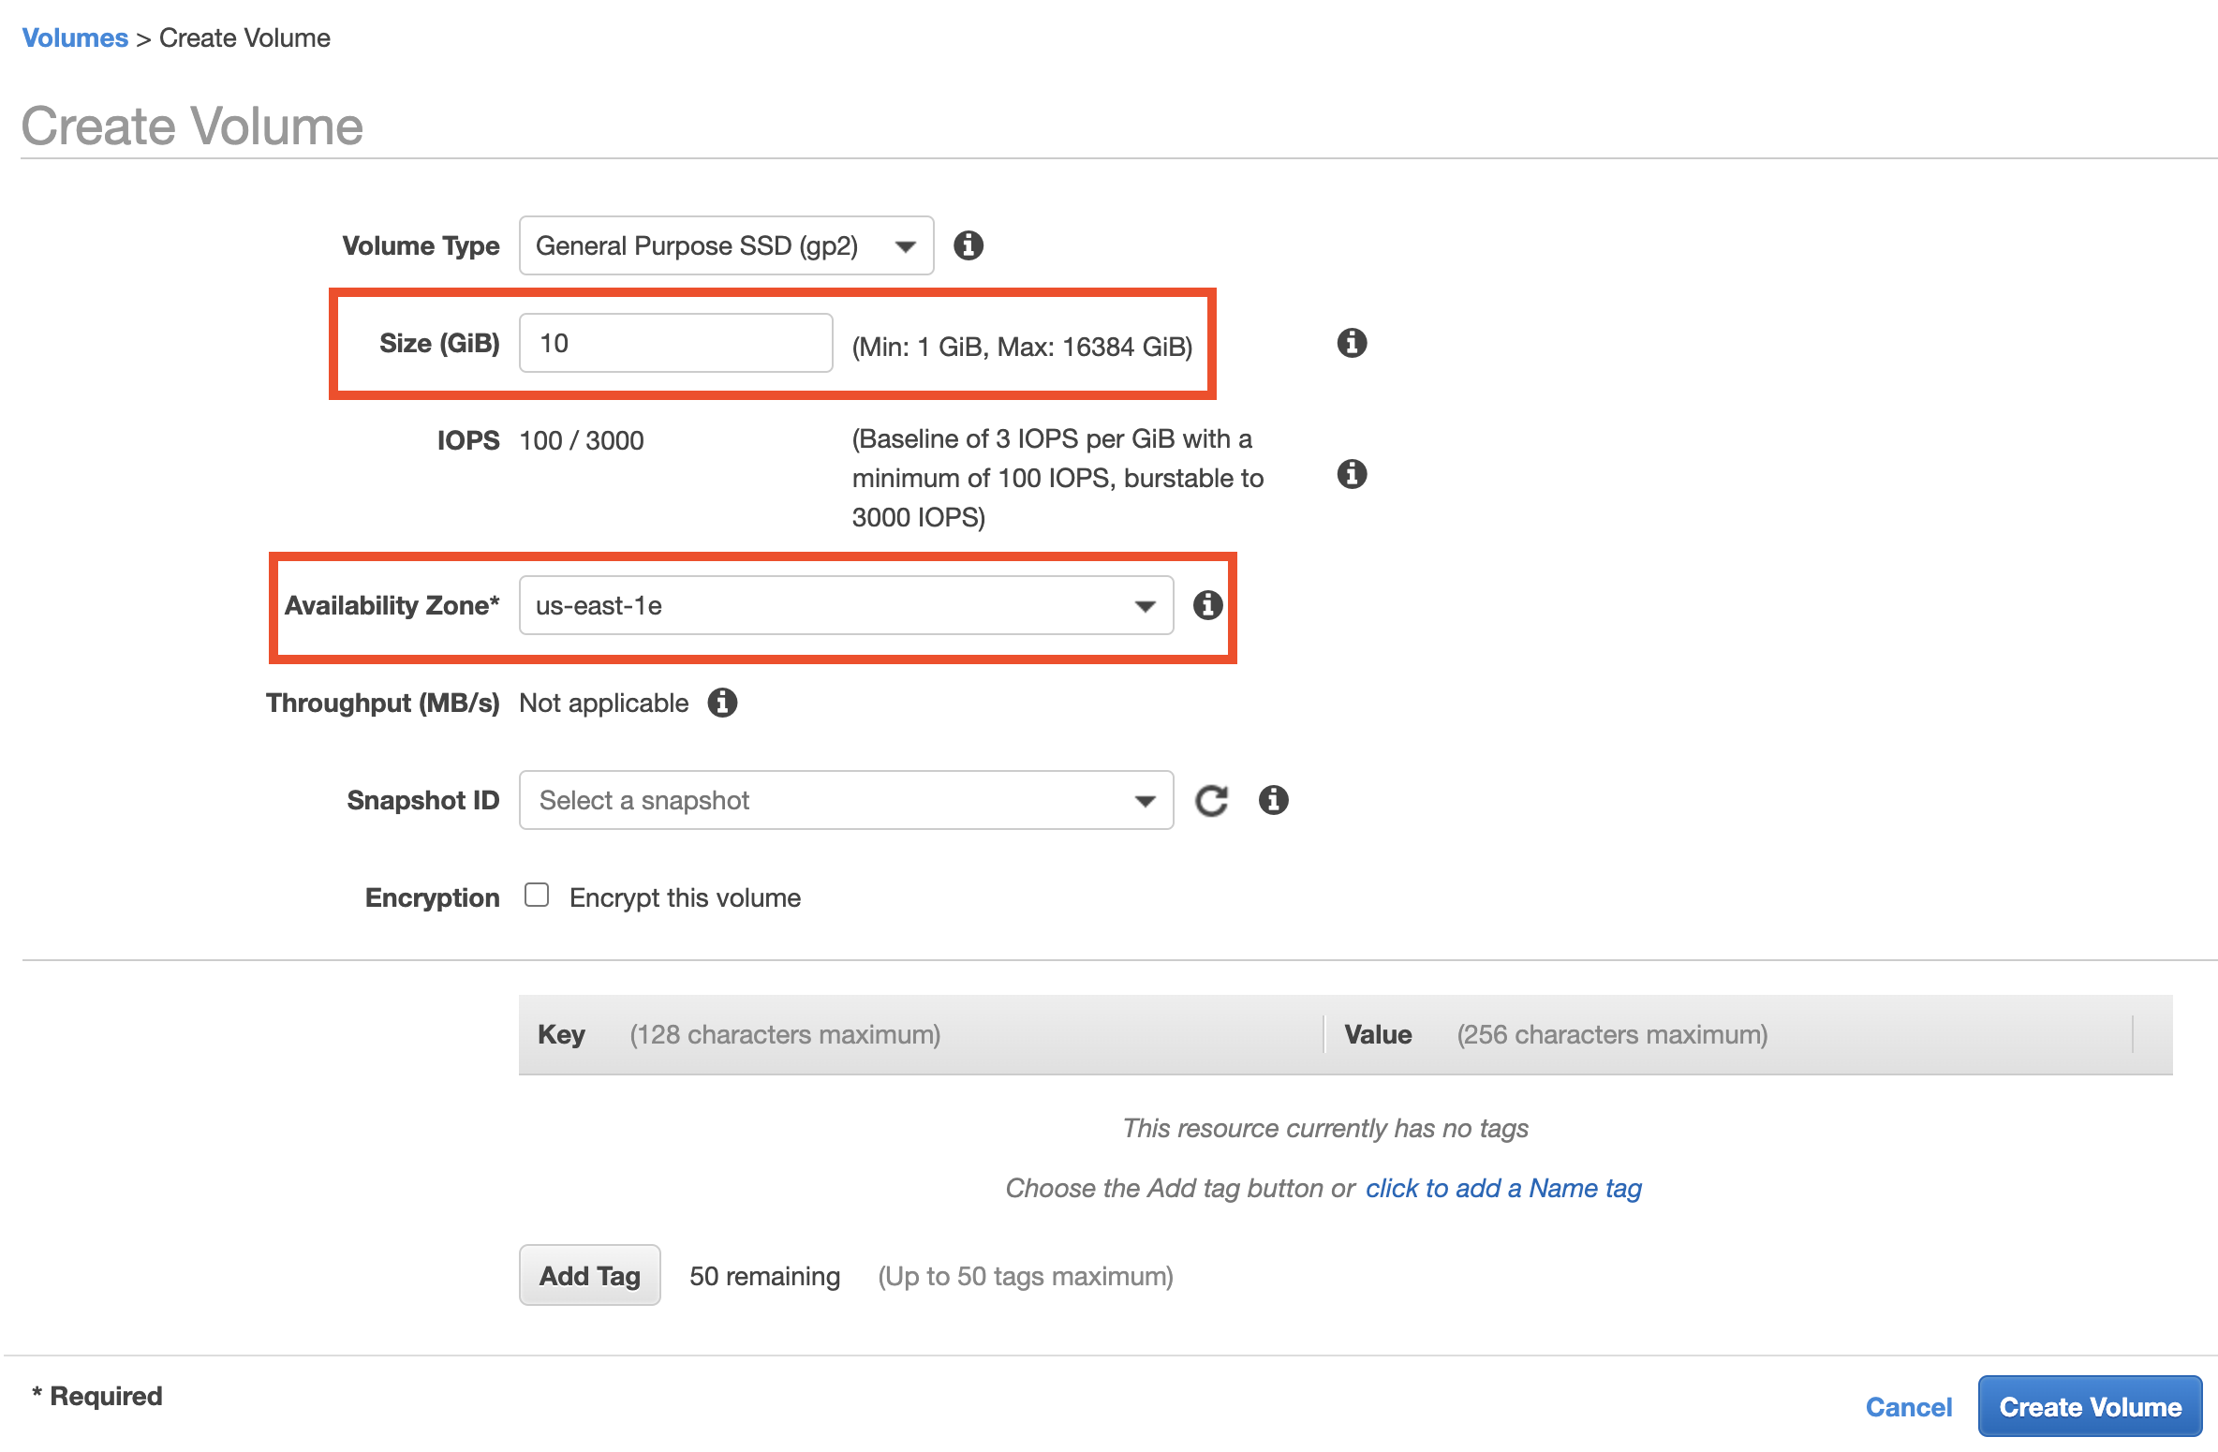Click info icon next to Snapshot ID
The height and width of the screenshot is (1452, 2218).
point(1273,800)
